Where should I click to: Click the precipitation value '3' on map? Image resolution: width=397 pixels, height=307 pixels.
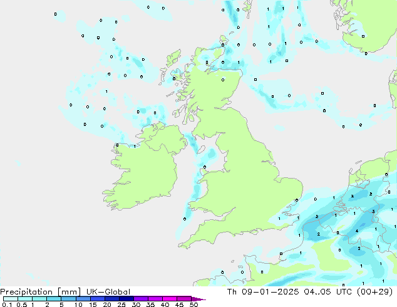click(373, 212)
